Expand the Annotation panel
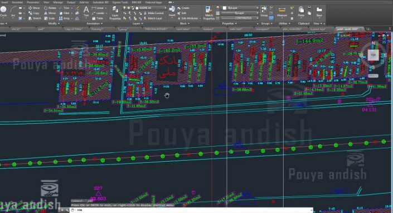This screenshot has height=213, width=393. pyautogui.click(x=95, y=23)
